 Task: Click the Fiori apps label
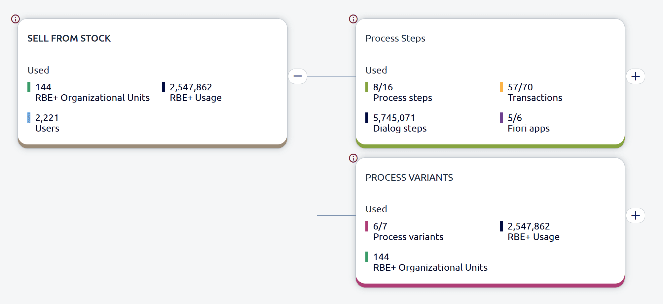tap(529, 129)
